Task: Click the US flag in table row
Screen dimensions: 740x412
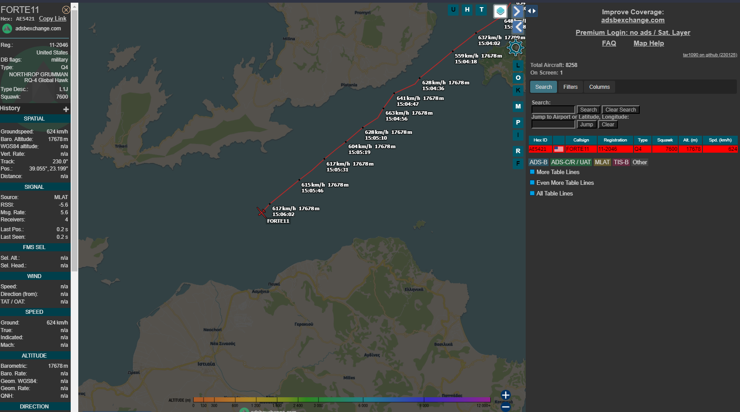Action: click(559, 149)
